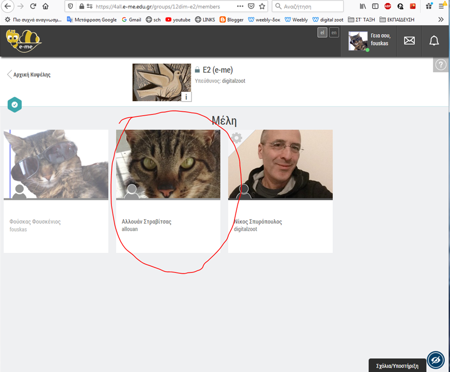Open youtube bookmark
This screenshot has height=372, width=450.
[x=178, y=20]
